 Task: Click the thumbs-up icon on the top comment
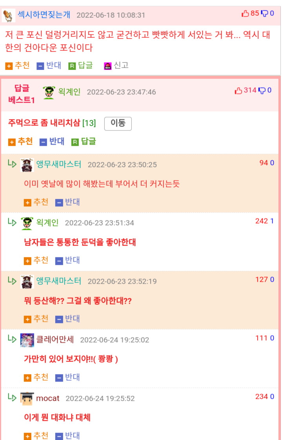tap(245, 13)
